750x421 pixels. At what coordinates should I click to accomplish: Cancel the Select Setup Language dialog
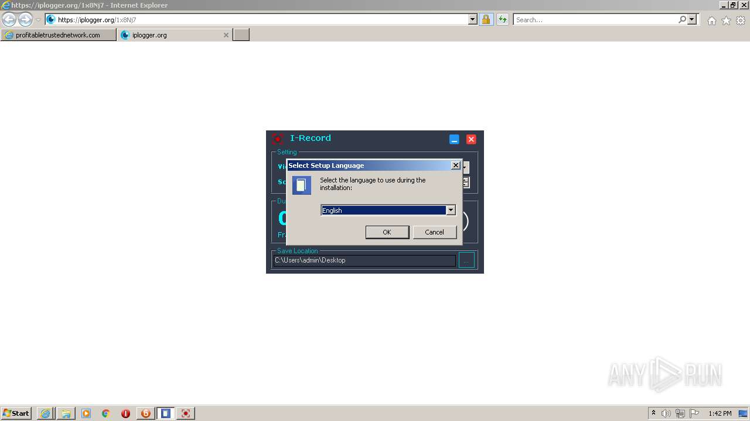click(x=435, y=232)
